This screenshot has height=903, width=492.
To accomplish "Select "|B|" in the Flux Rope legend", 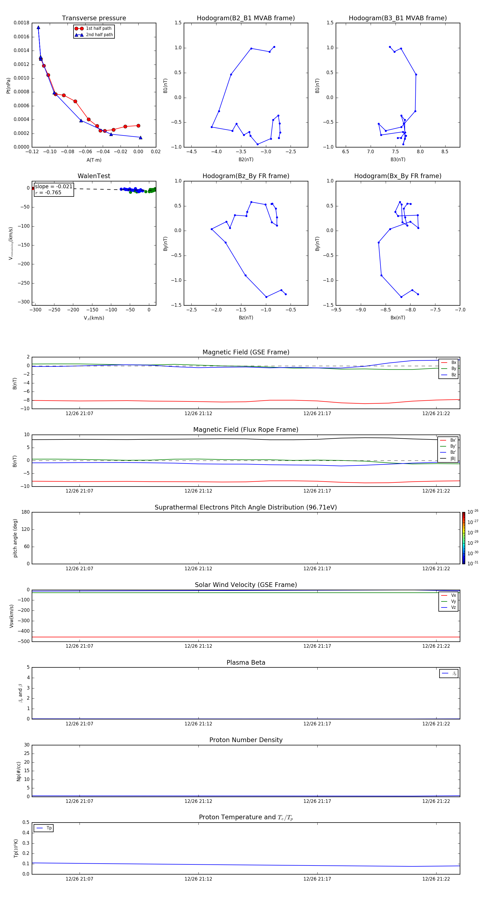I will click(x=448, y=459).
